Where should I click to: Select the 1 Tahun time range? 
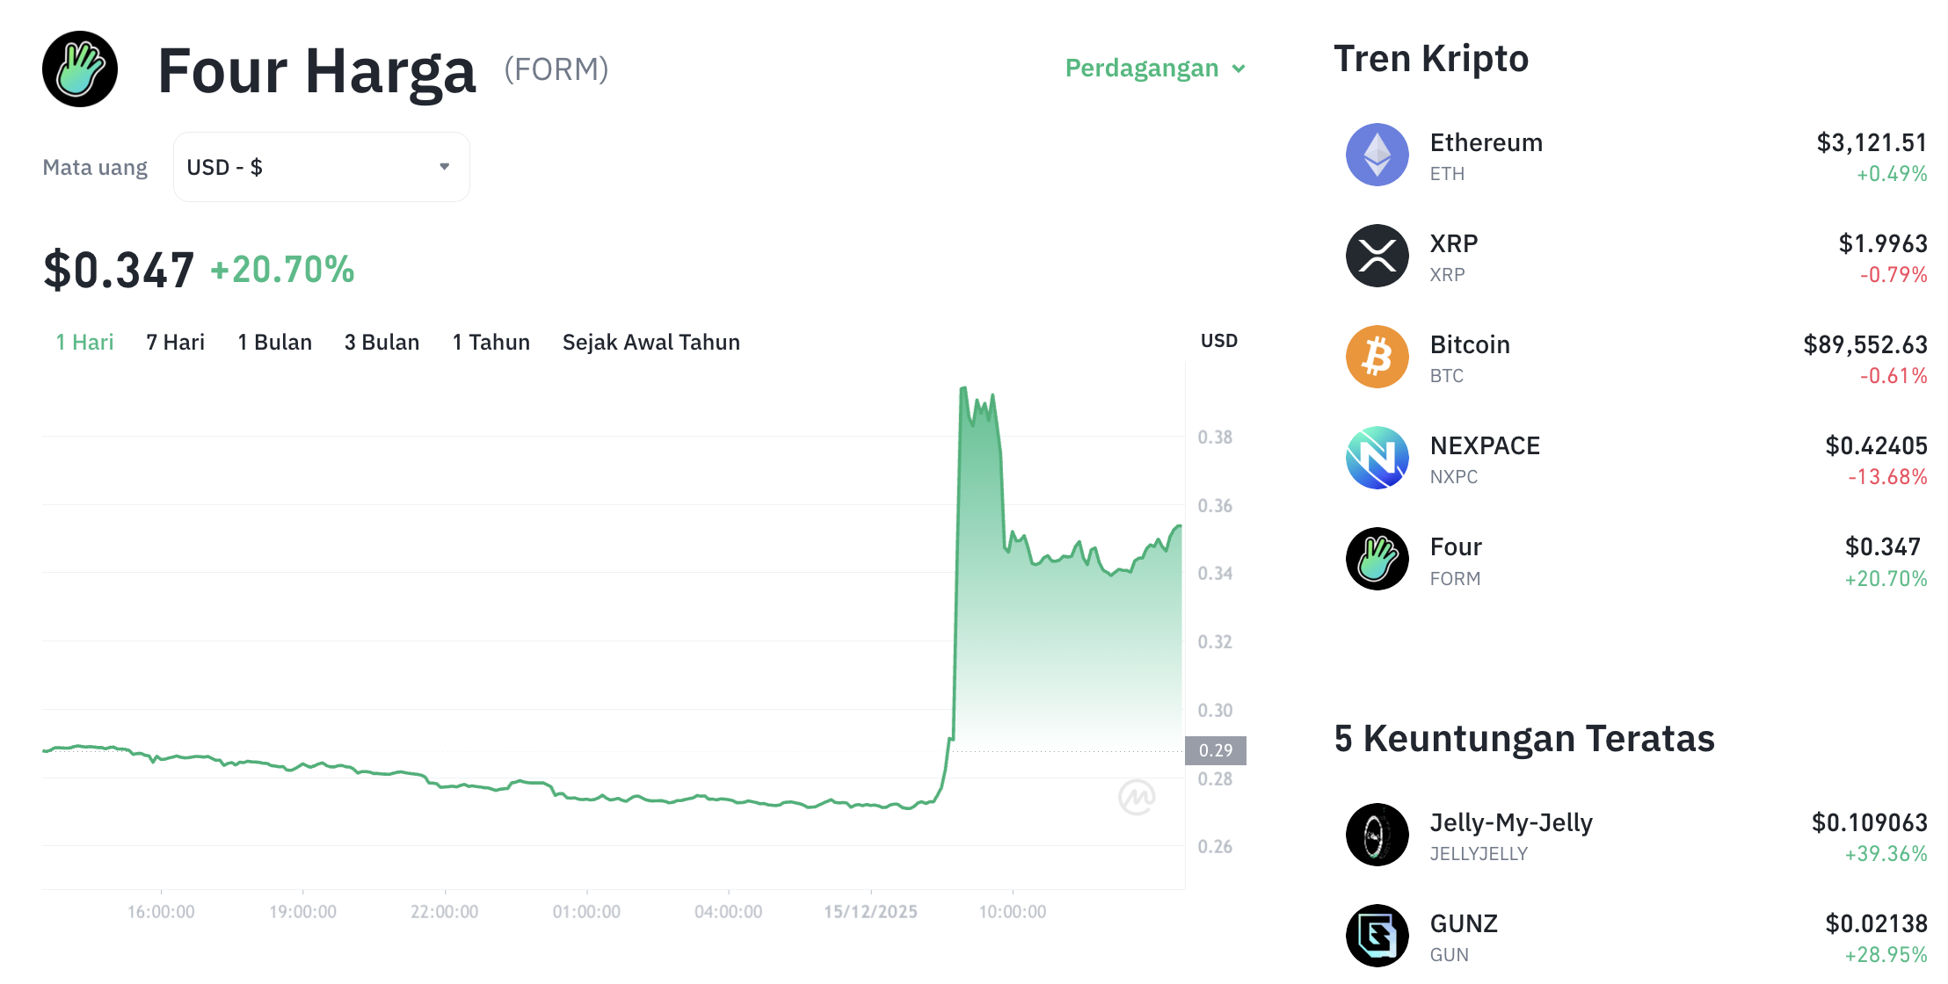(491, 343)
